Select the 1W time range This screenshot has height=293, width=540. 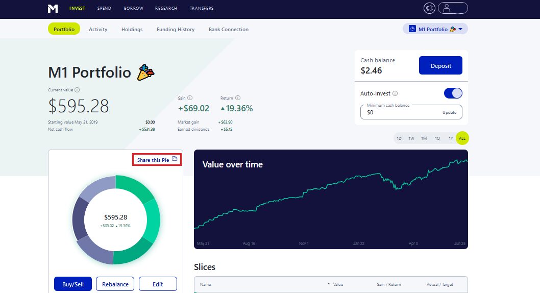411,138
